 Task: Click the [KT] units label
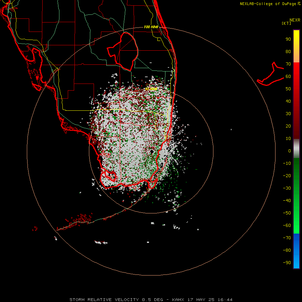coord(287,23)
